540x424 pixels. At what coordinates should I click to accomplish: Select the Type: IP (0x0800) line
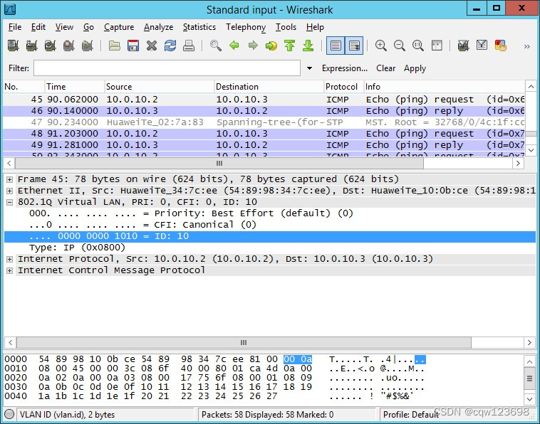[77, 248]
